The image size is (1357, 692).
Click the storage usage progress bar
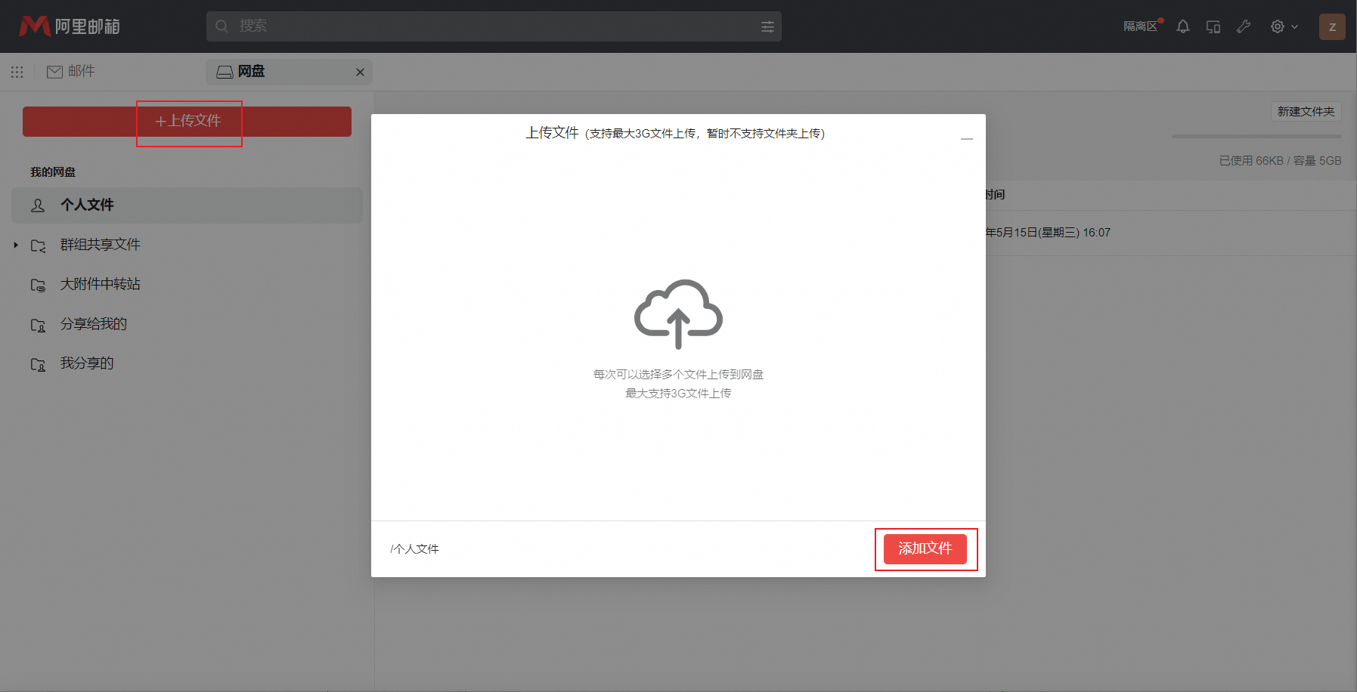coord(1256,136)
